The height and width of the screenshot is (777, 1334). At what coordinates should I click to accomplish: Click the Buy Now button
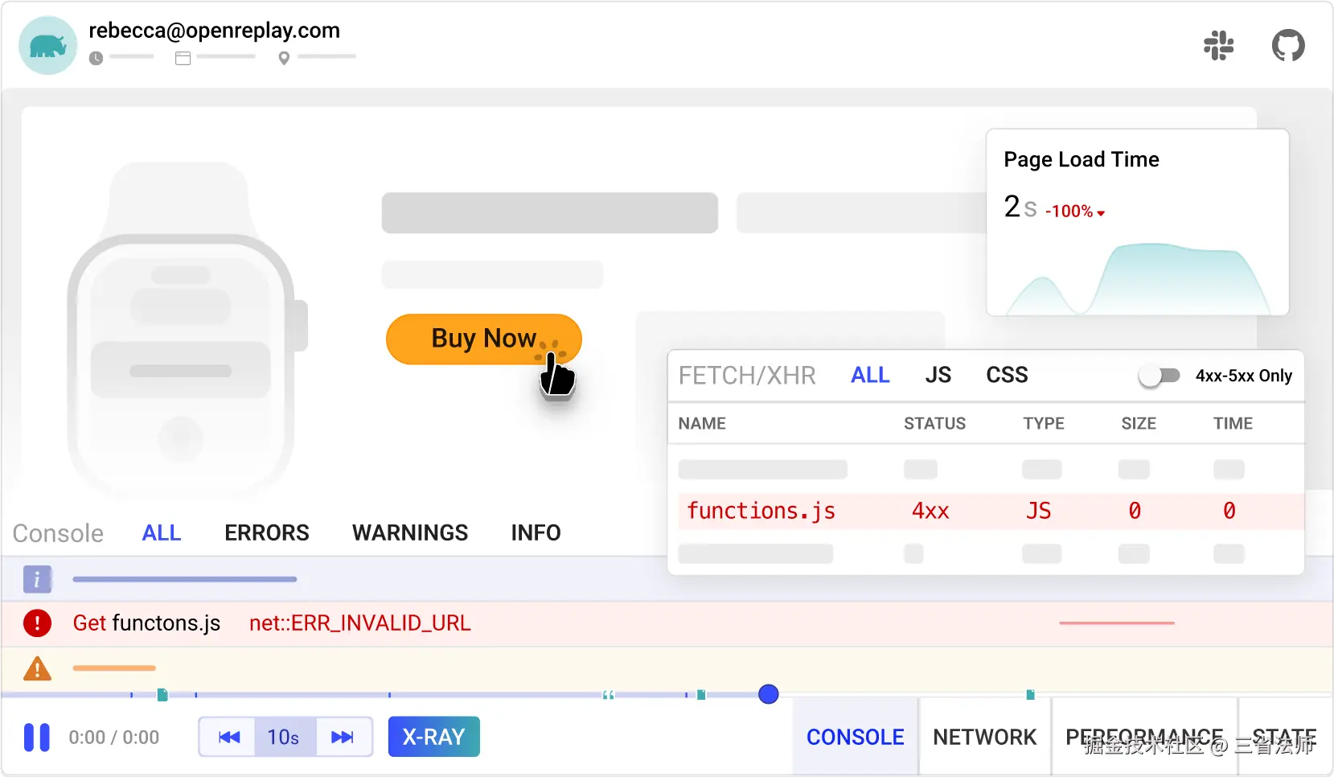point(483,339)
